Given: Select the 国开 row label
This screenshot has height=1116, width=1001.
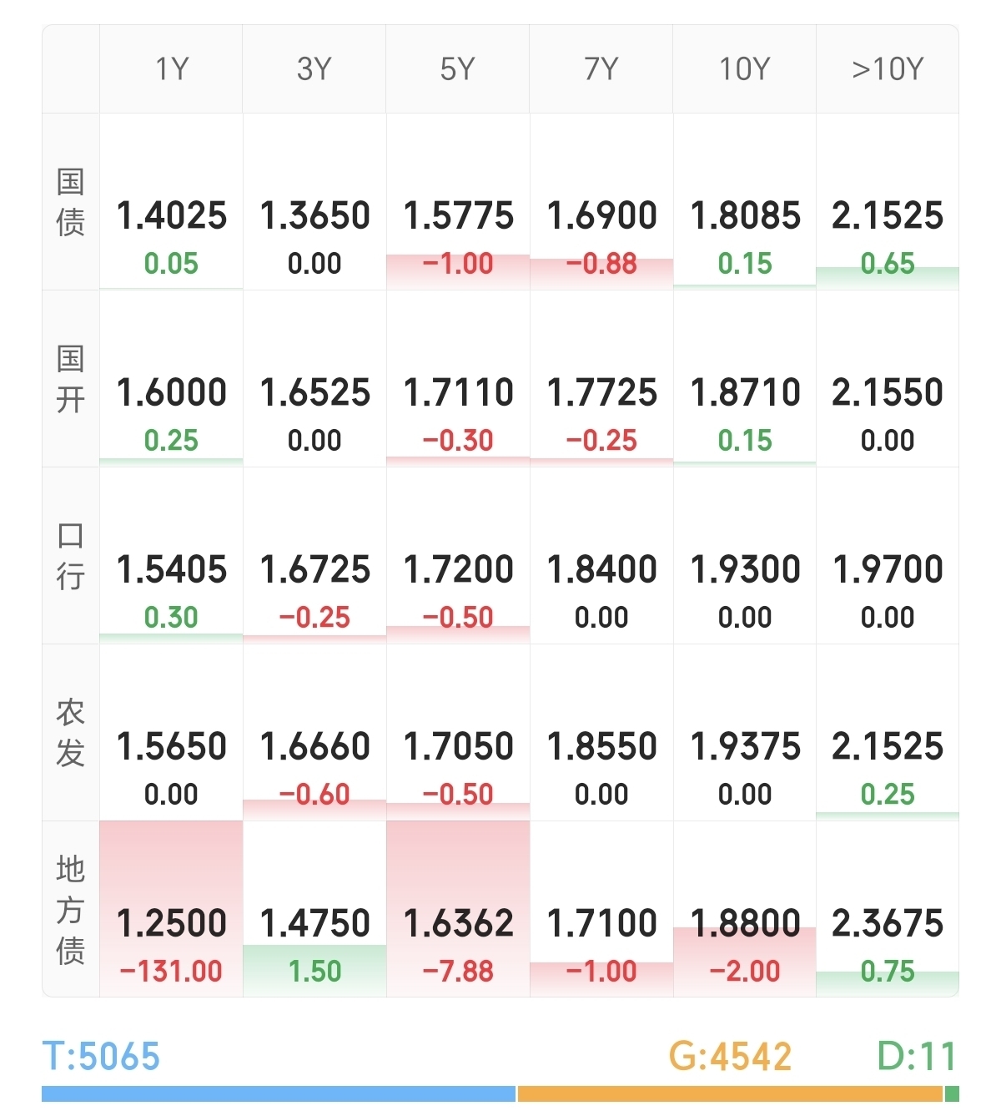Looking at the screenshot, I should (71, 379).
